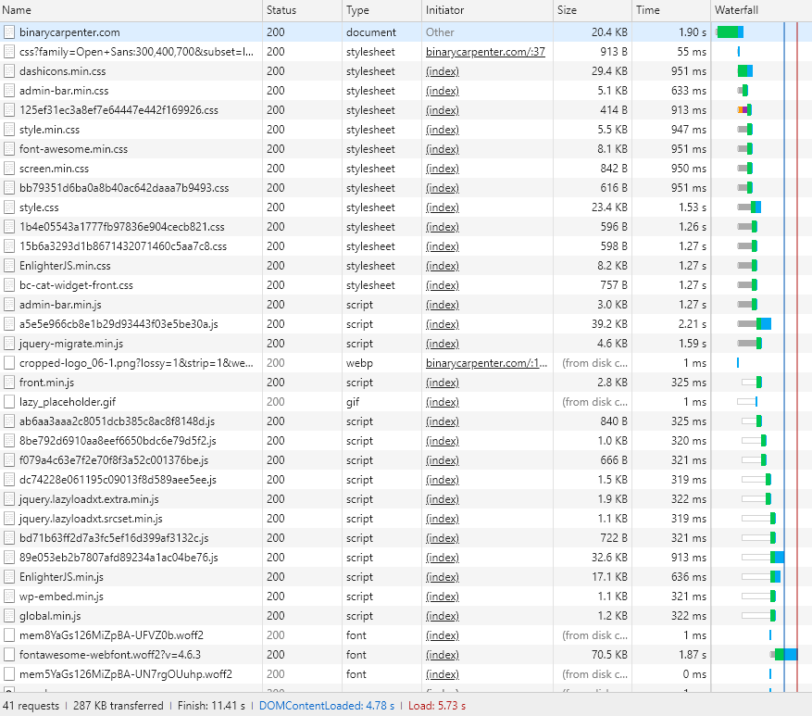Select the bd71b63ff2d7a3fc5ef16d399af3132c.js request
Screen dimensions: 812x716
click(x=114, y=538)
